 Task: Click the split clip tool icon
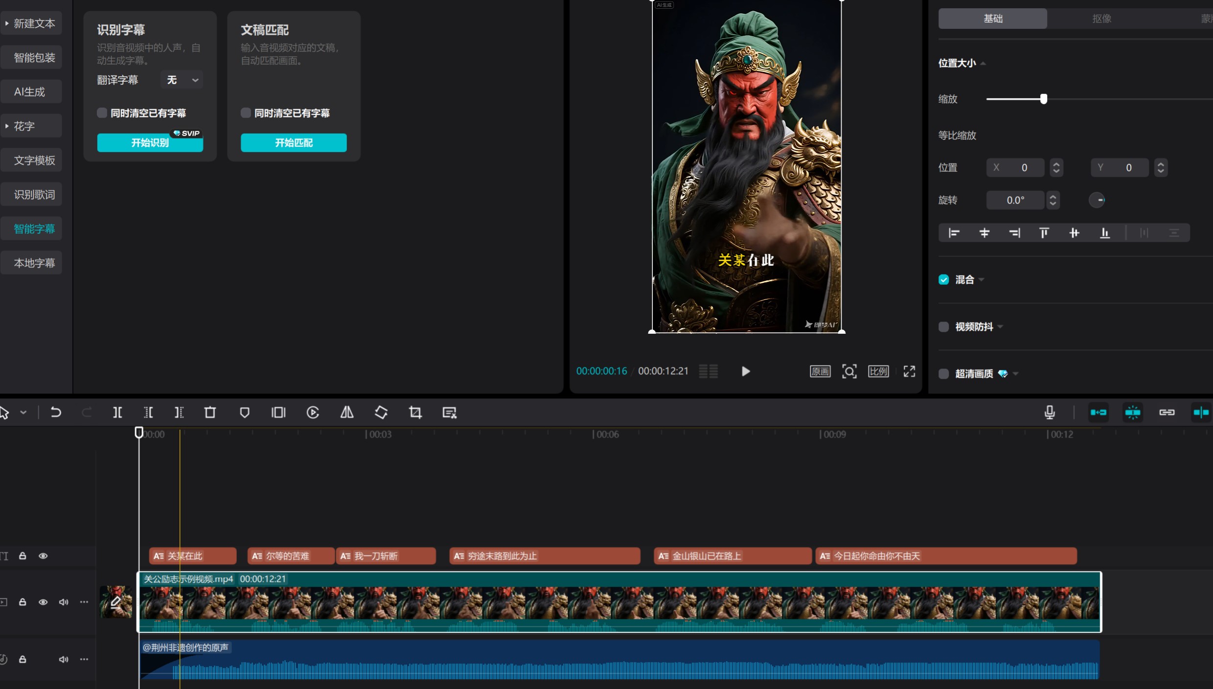tap(117, 413)
